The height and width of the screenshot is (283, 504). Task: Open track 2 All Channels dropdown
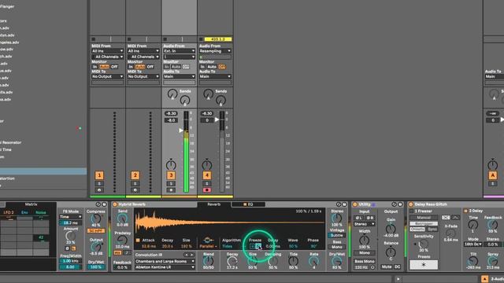click(143, 57)
